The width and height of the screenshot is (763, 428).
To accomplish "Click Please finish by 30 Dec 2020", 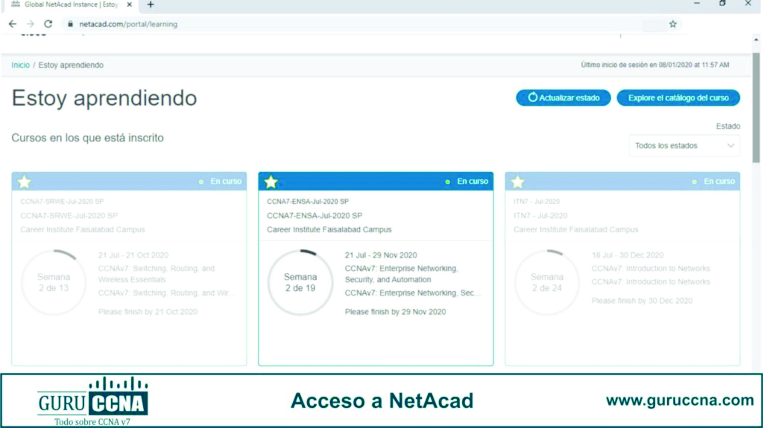I will click(x=642, y=301).
